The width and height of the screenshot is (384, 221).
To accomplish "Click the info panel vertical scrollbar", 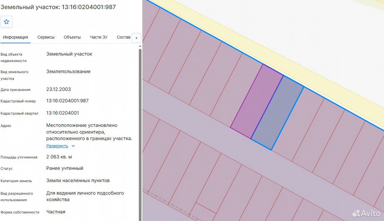I will (140, 135).
